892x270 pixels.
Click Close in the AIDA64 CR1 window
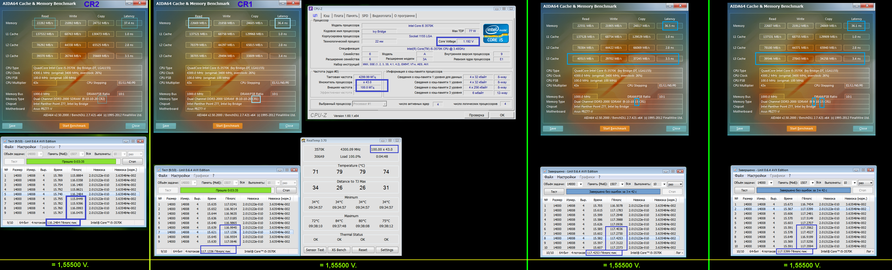pyautogui.click(x=289, y=126)
